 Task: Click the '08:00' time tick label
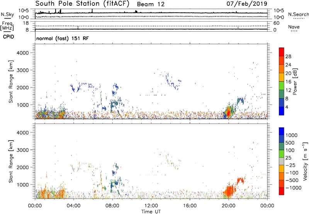tap(112, 206)
